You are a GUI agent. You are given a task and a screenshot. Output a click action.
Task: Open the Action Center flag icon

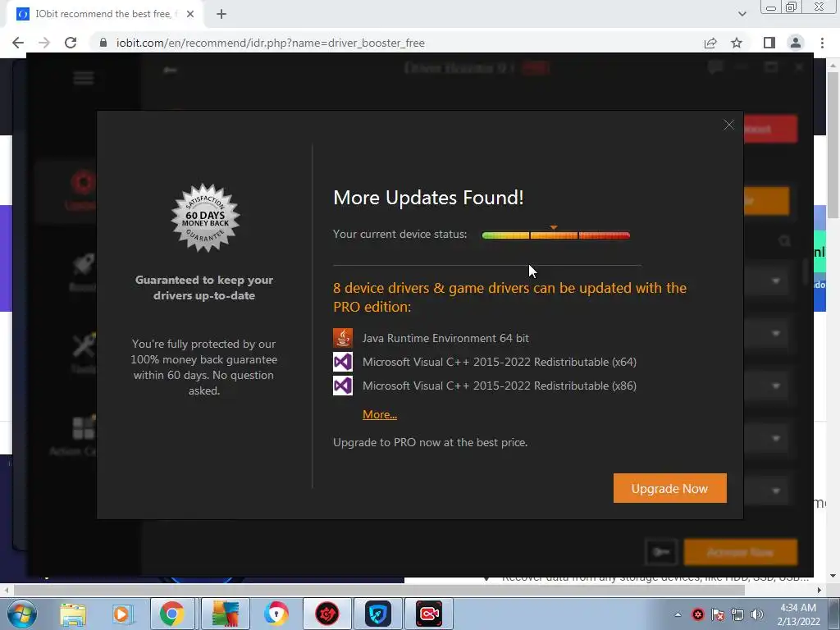(718, 614)
